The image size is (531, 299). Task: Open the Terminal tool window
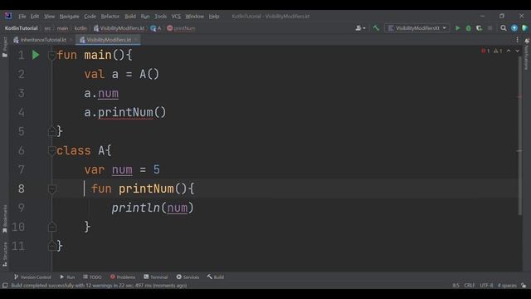tap(155, 277)
